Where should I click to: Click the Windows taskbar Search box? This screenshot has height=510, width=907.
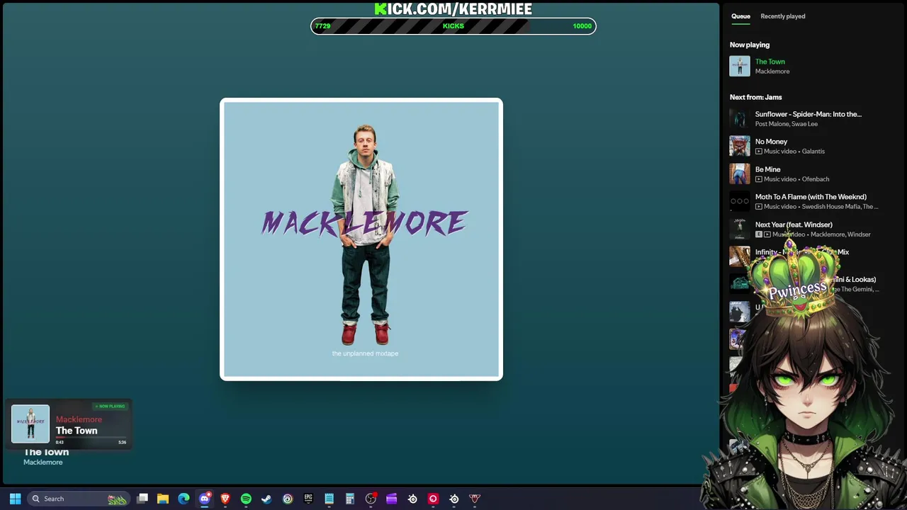pyautogui.click(x=78, y=499)
